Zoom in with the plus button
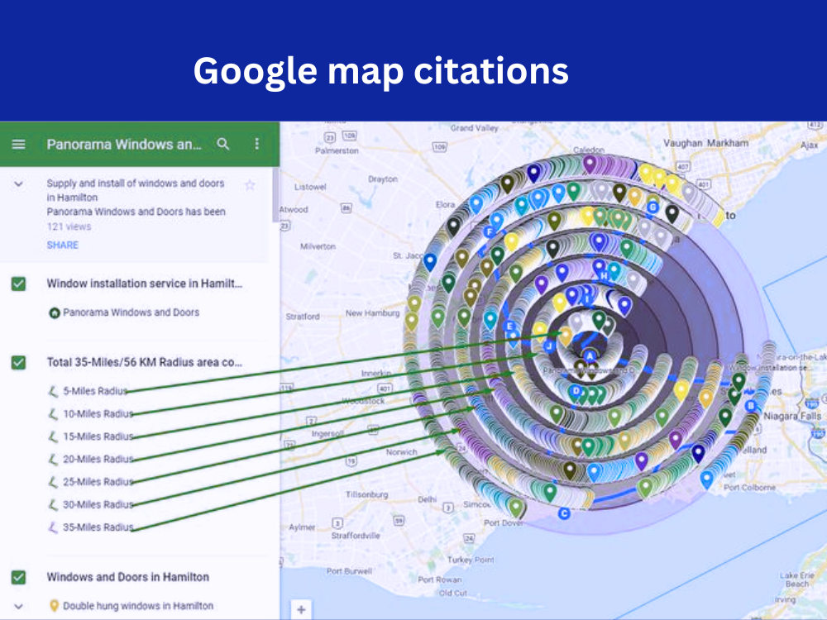This screenshot has width=827, height=620. [x=301, y=610]
